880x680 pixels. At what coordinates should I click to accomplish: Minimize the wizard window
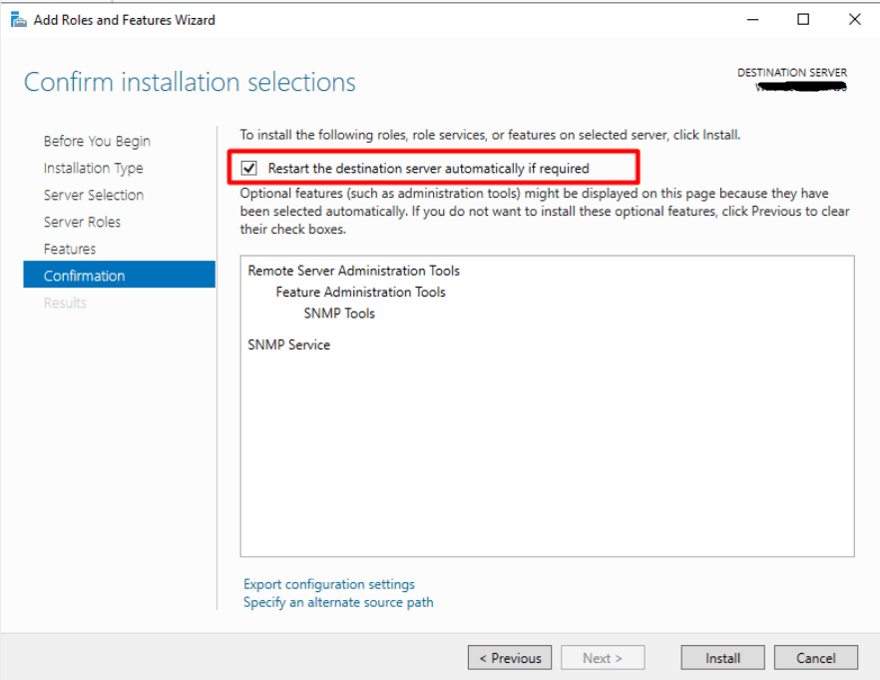[752, 20]
